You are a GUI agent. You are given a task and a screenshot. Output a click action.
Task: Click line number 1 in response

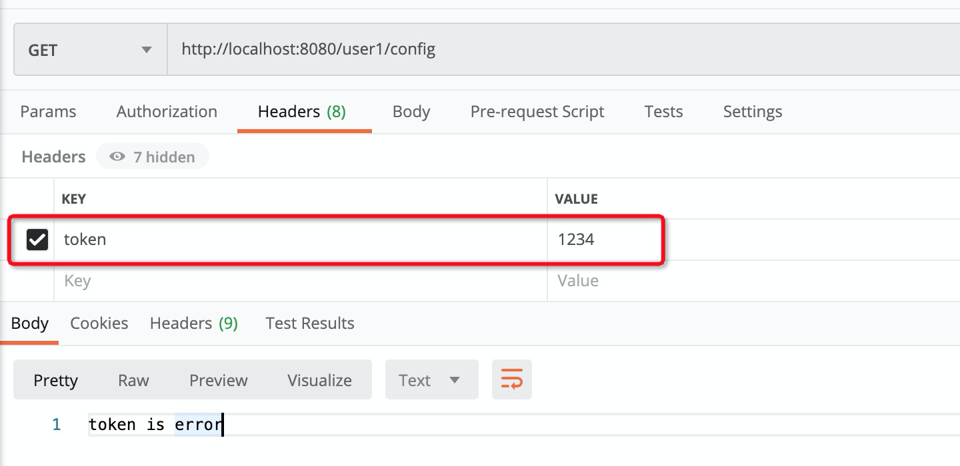(57, 425)
